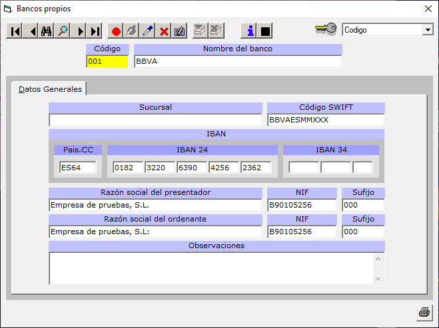The height and width of the screenshot is (328, 439).
Task: Click the binoculars search icon
Action: (47, 31)
